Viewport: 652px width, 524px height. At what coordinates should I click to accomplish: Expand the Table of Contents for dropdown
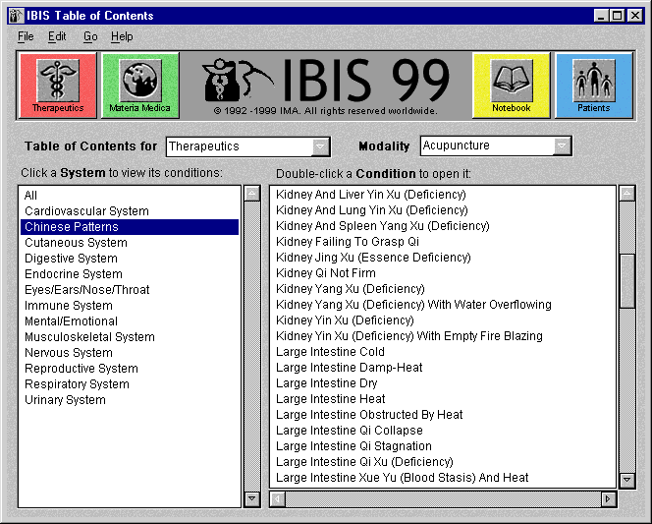pyautogui.click(x=320, y=146)
